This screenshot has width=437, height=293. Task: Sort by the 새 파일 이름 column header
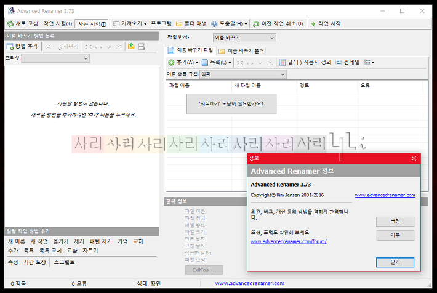pos(264,86)
